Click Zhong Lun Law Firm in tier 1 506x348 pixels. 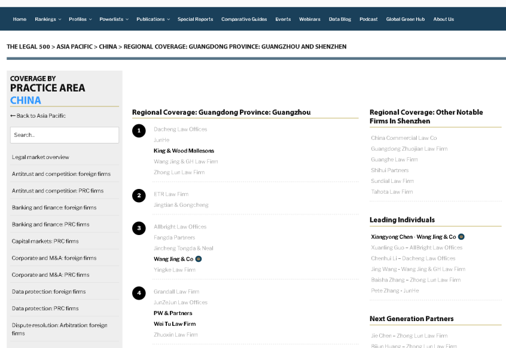tap(179, 172)
